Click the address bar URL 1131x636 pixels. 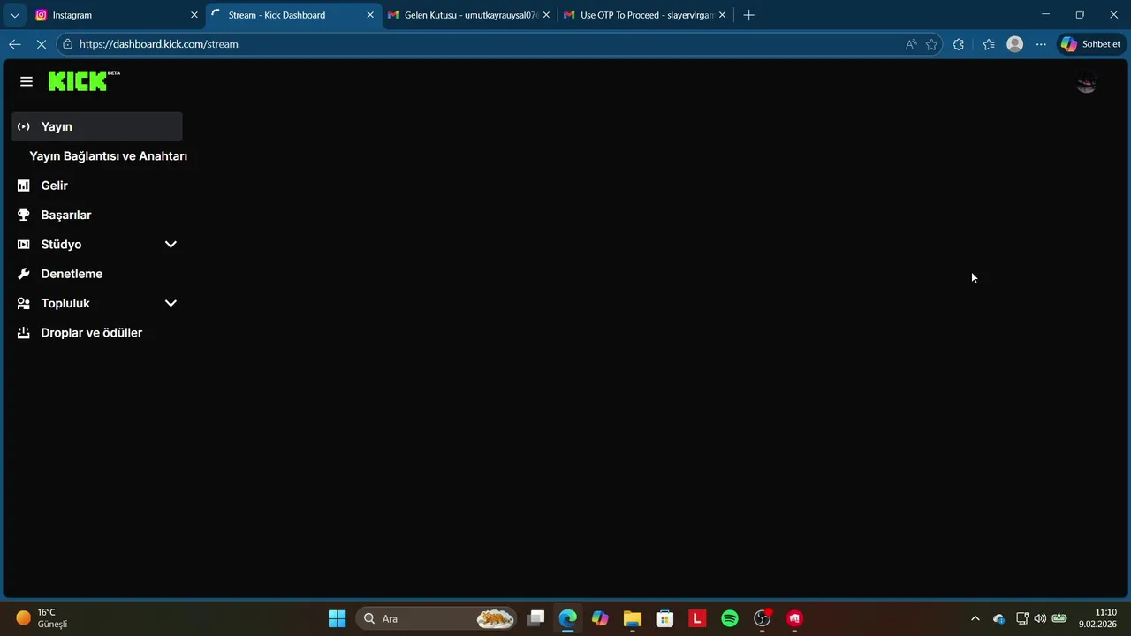(159, 44)
